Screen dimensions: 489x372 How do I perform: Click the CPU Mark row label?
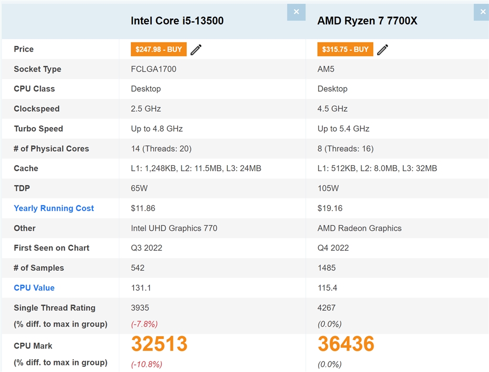pos(33,346)
